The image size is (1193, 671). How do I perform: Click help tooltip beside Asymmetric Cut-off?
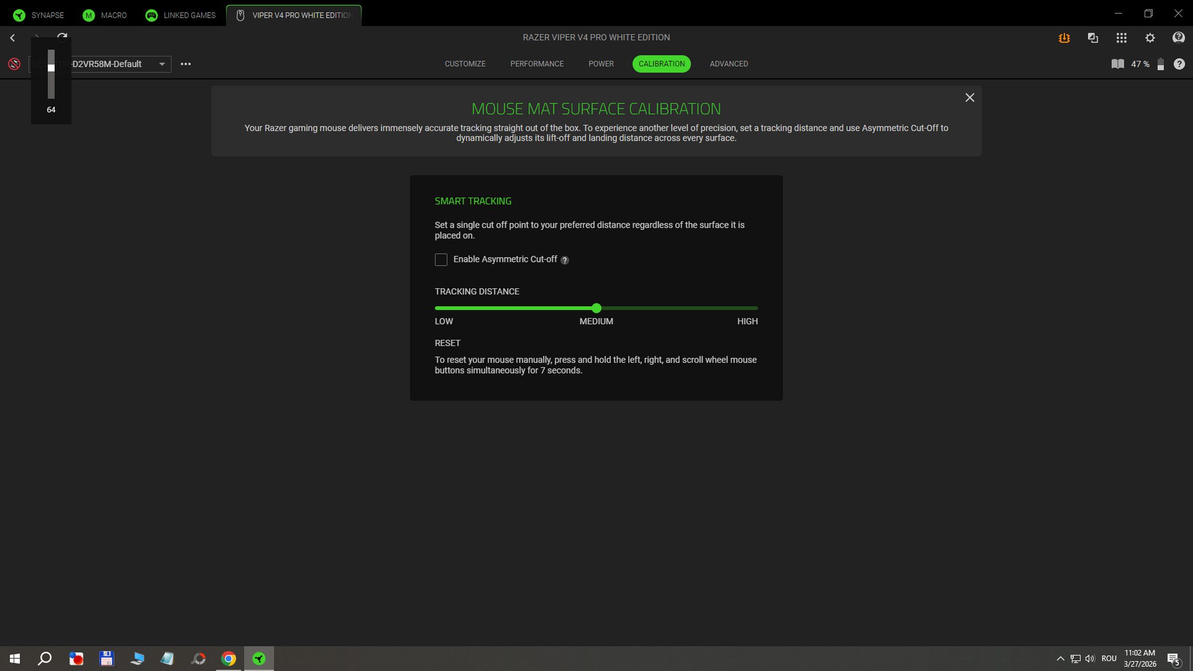(564, 260)
